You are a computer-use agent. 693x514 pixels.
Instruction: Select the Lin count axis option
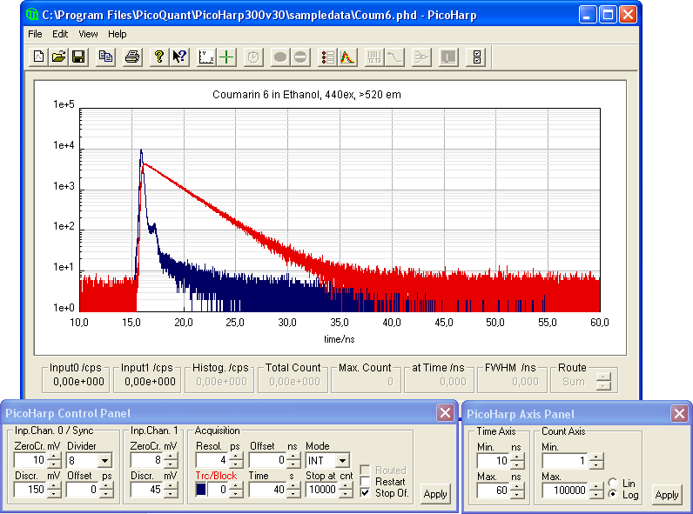[x=613, y=483]
